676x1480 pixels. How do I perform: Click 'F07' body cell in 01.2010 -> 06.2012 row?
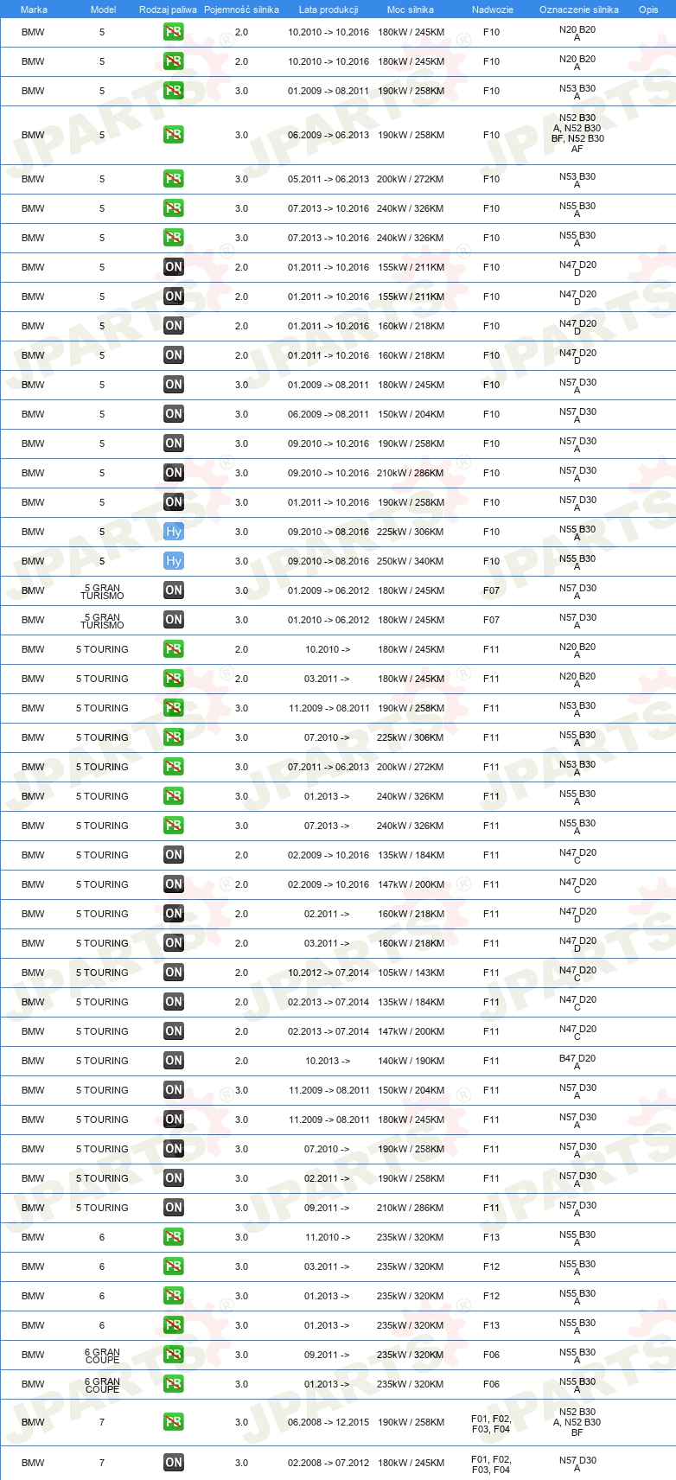click(491, 620)
